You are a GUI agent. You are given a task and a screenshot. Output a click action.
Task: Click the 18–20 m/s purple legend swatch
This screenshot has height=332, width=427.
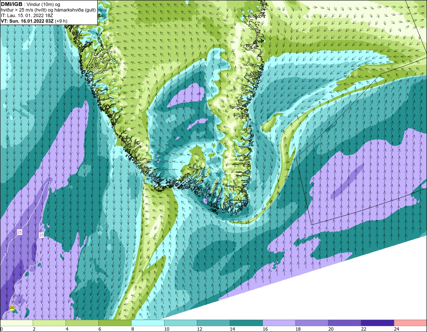point(312,323)
